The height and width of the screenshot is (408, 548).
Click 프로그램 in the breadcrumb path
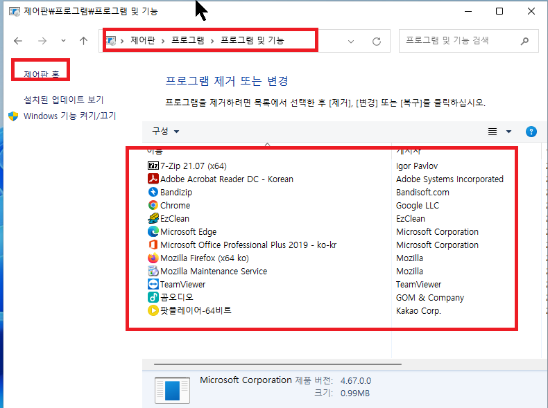coord(188,40)
